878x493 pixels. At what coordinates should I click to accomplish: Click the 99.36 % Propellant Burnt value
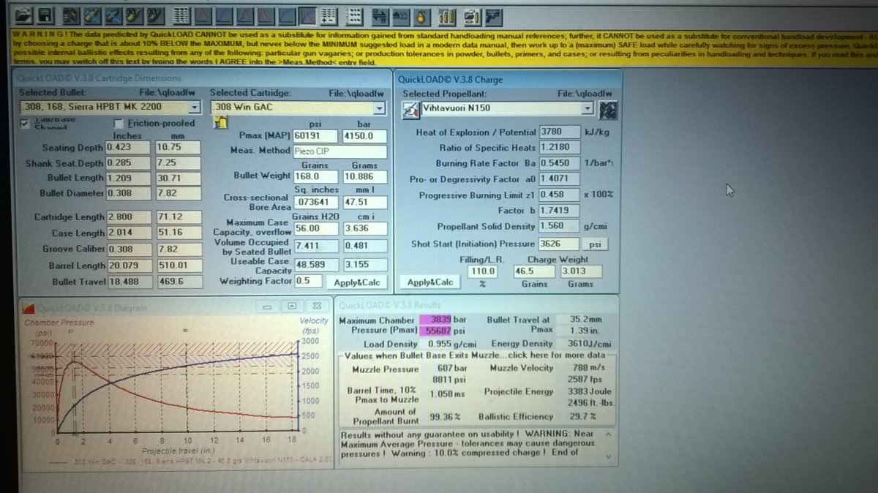[446, 416]
